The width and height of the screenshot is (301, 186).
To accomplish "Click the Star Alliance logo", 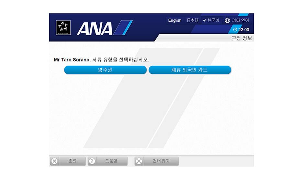I will 63,27.
